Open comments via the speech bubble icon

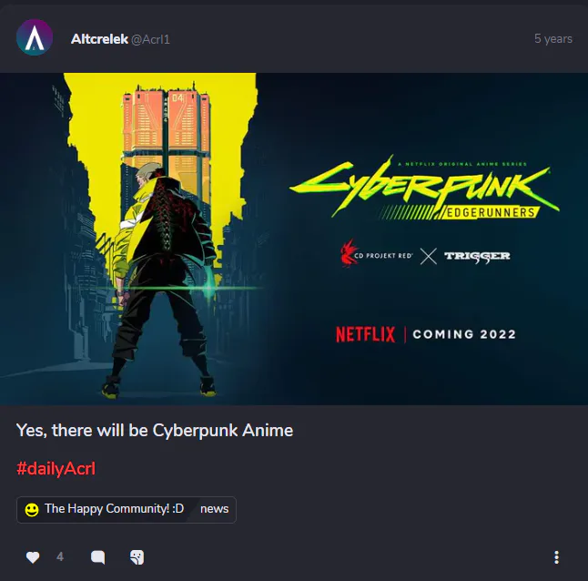click(98, 557)
